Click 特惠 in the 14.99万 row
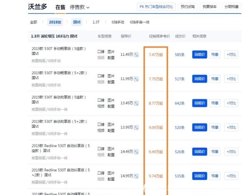Screen dimensions: 246x195 tap(215, 176)
